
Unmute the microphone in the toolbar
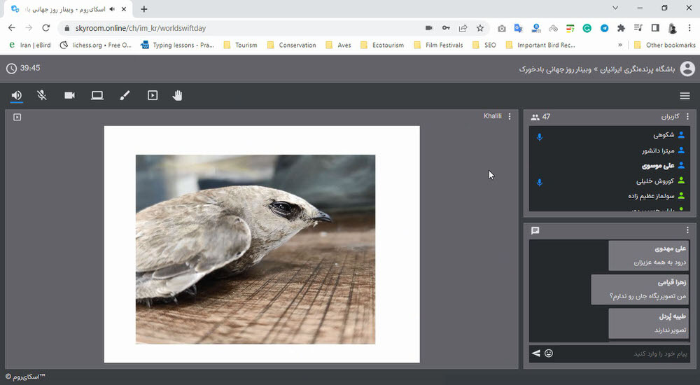coord(42,96)
